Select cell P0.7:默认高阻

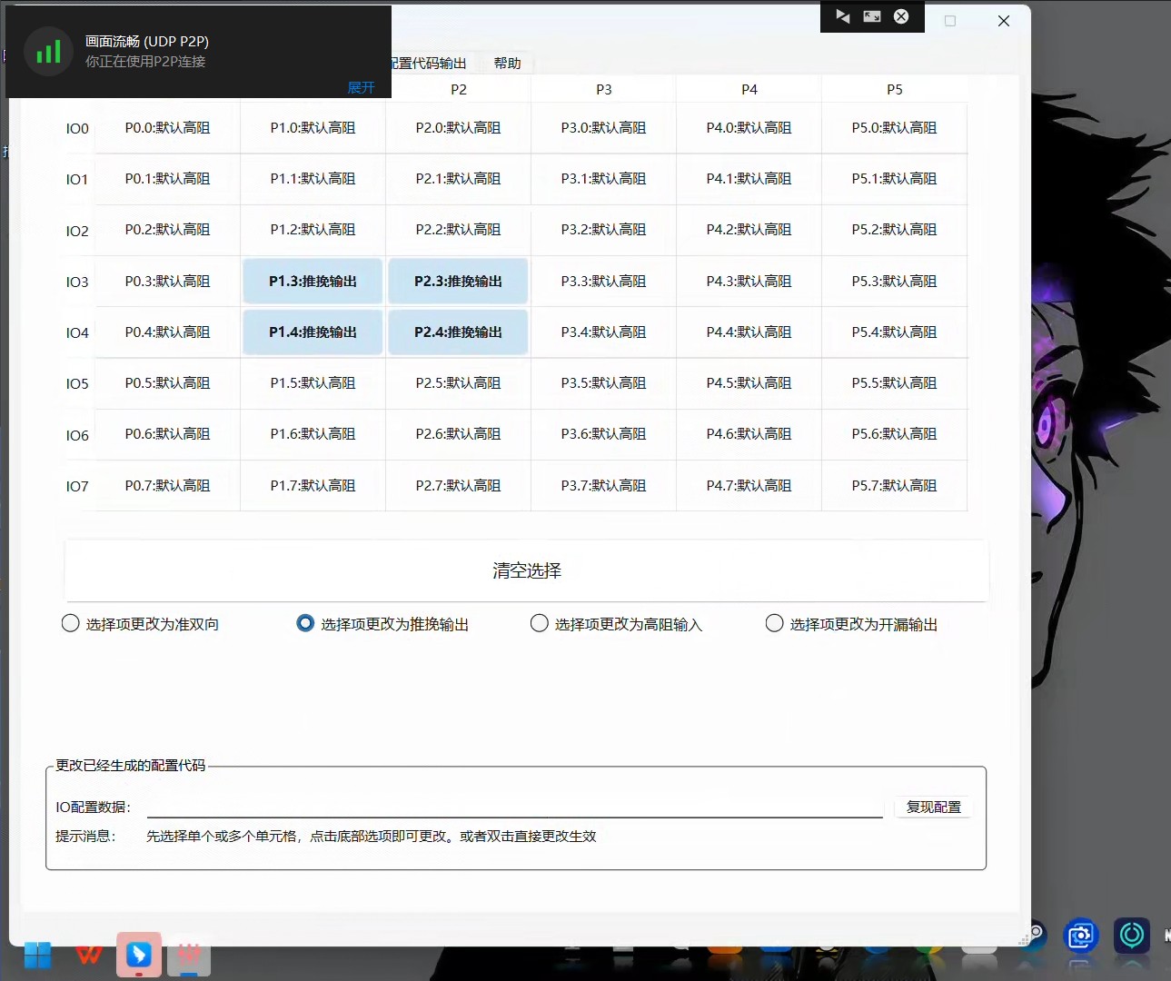coord(167,486)
